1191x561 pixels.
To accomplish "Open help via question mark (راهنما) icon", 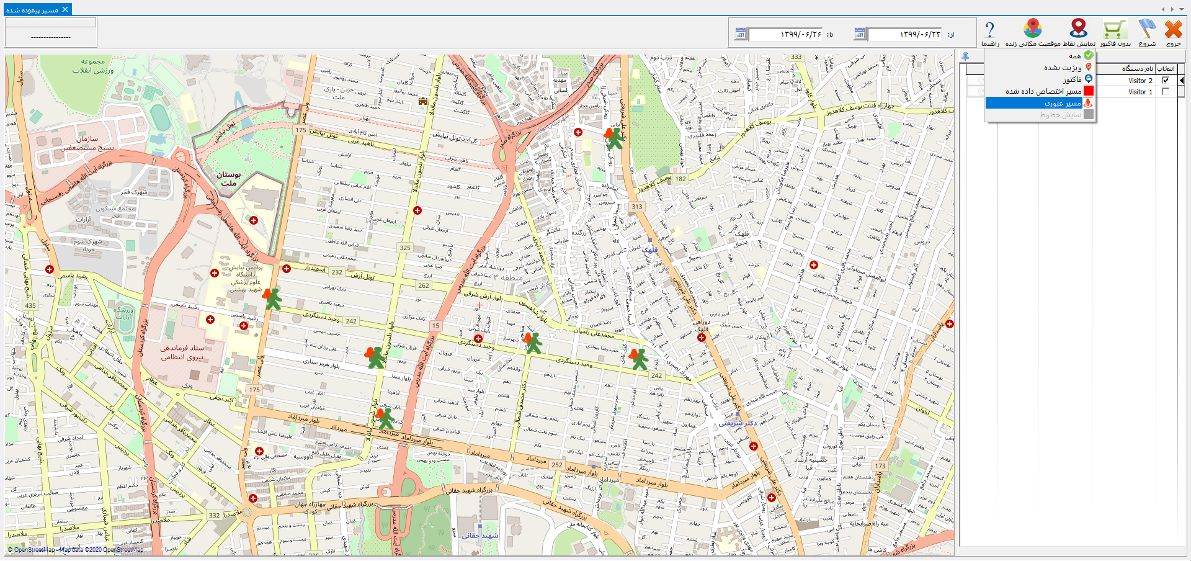I will coord(989,30).
